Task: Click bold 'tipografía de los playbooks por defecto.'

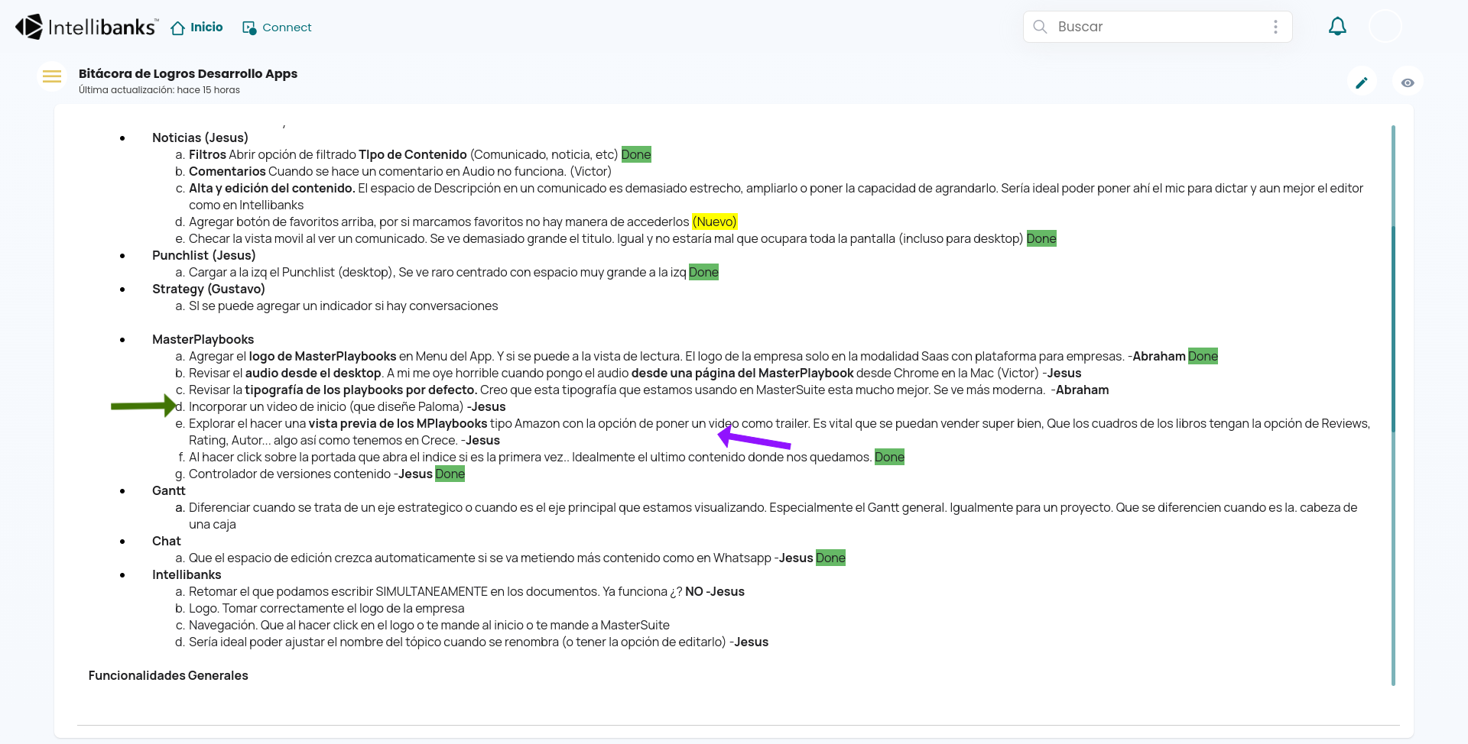Action: click(x=361, y=390)
